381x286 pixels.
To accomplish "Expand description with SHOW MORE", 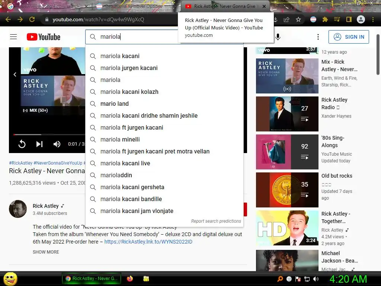I will [x=46, y=252].
